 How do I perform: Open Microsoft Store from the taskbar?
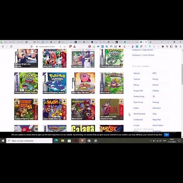pyautogui.click(x=69, y=141)
